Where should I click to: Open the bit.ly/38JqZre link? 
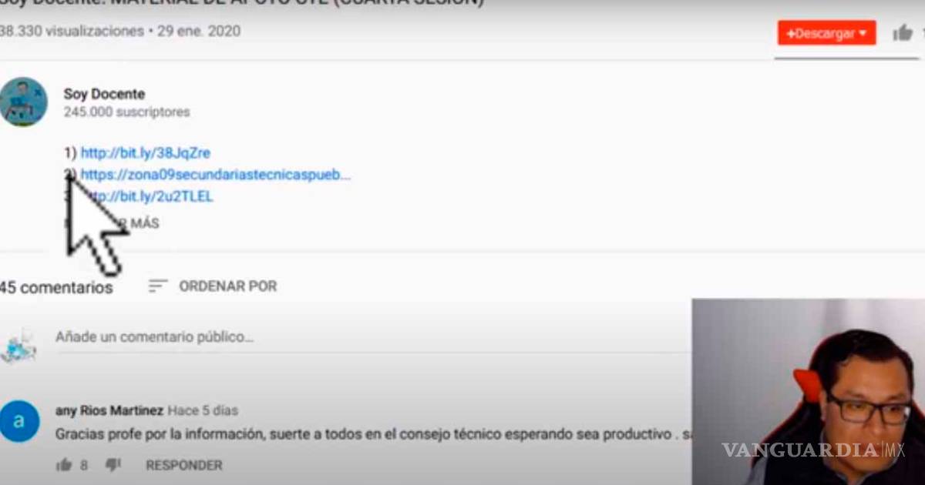[x=145, y=153]
